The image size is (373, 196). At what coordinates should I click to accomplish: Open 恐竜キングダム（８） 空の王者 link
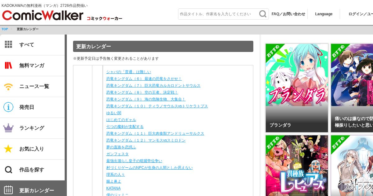(x=142, y=92)
